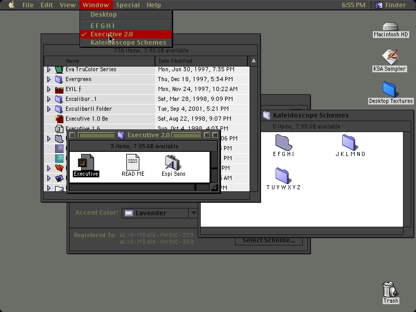Click the Executive 2.0 title bar folder icon
The width and height of the screenshot is (416, 312).
pyautogui.click(x=121, y=135)
